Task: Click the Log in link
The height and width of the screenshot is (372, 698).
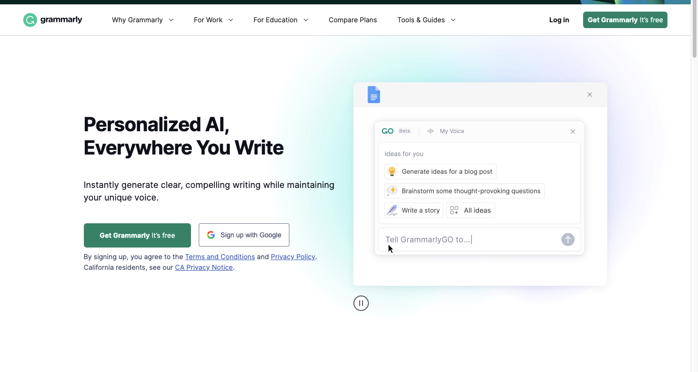Action: (559, 20)
